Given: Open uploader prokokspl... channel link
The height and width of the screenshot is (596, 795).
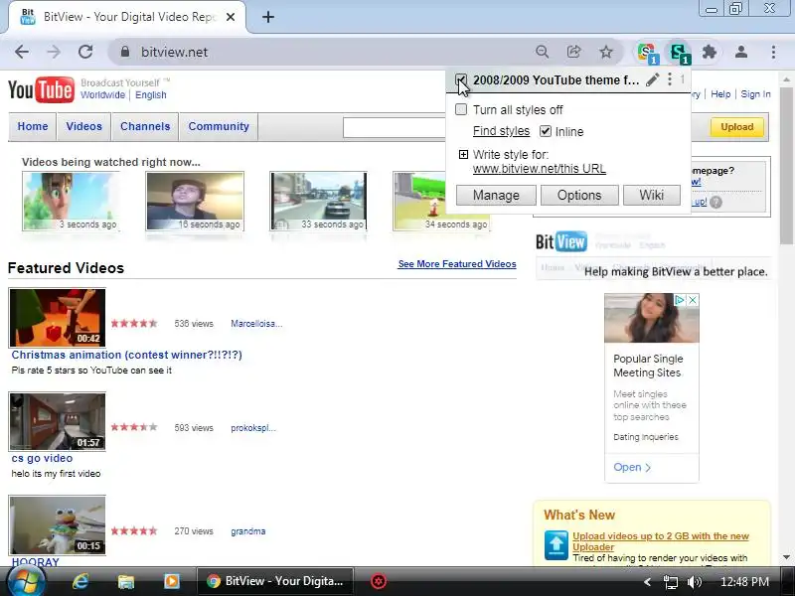Looking at the screenshot, I should [253, 428].
